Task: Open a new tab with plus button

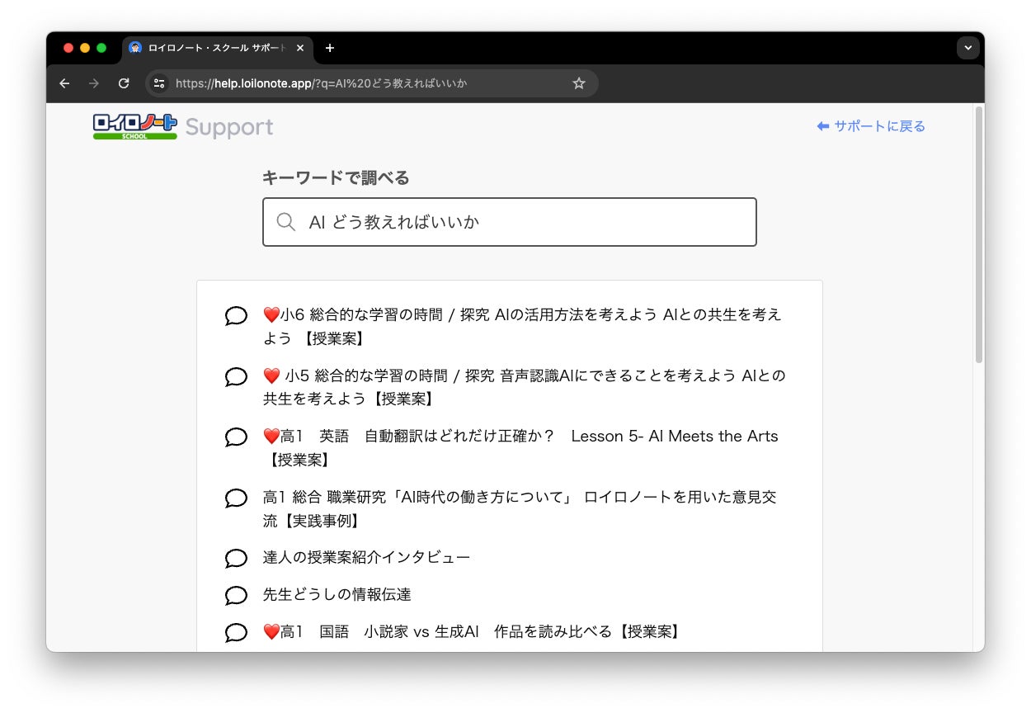Action: [330, 48]
